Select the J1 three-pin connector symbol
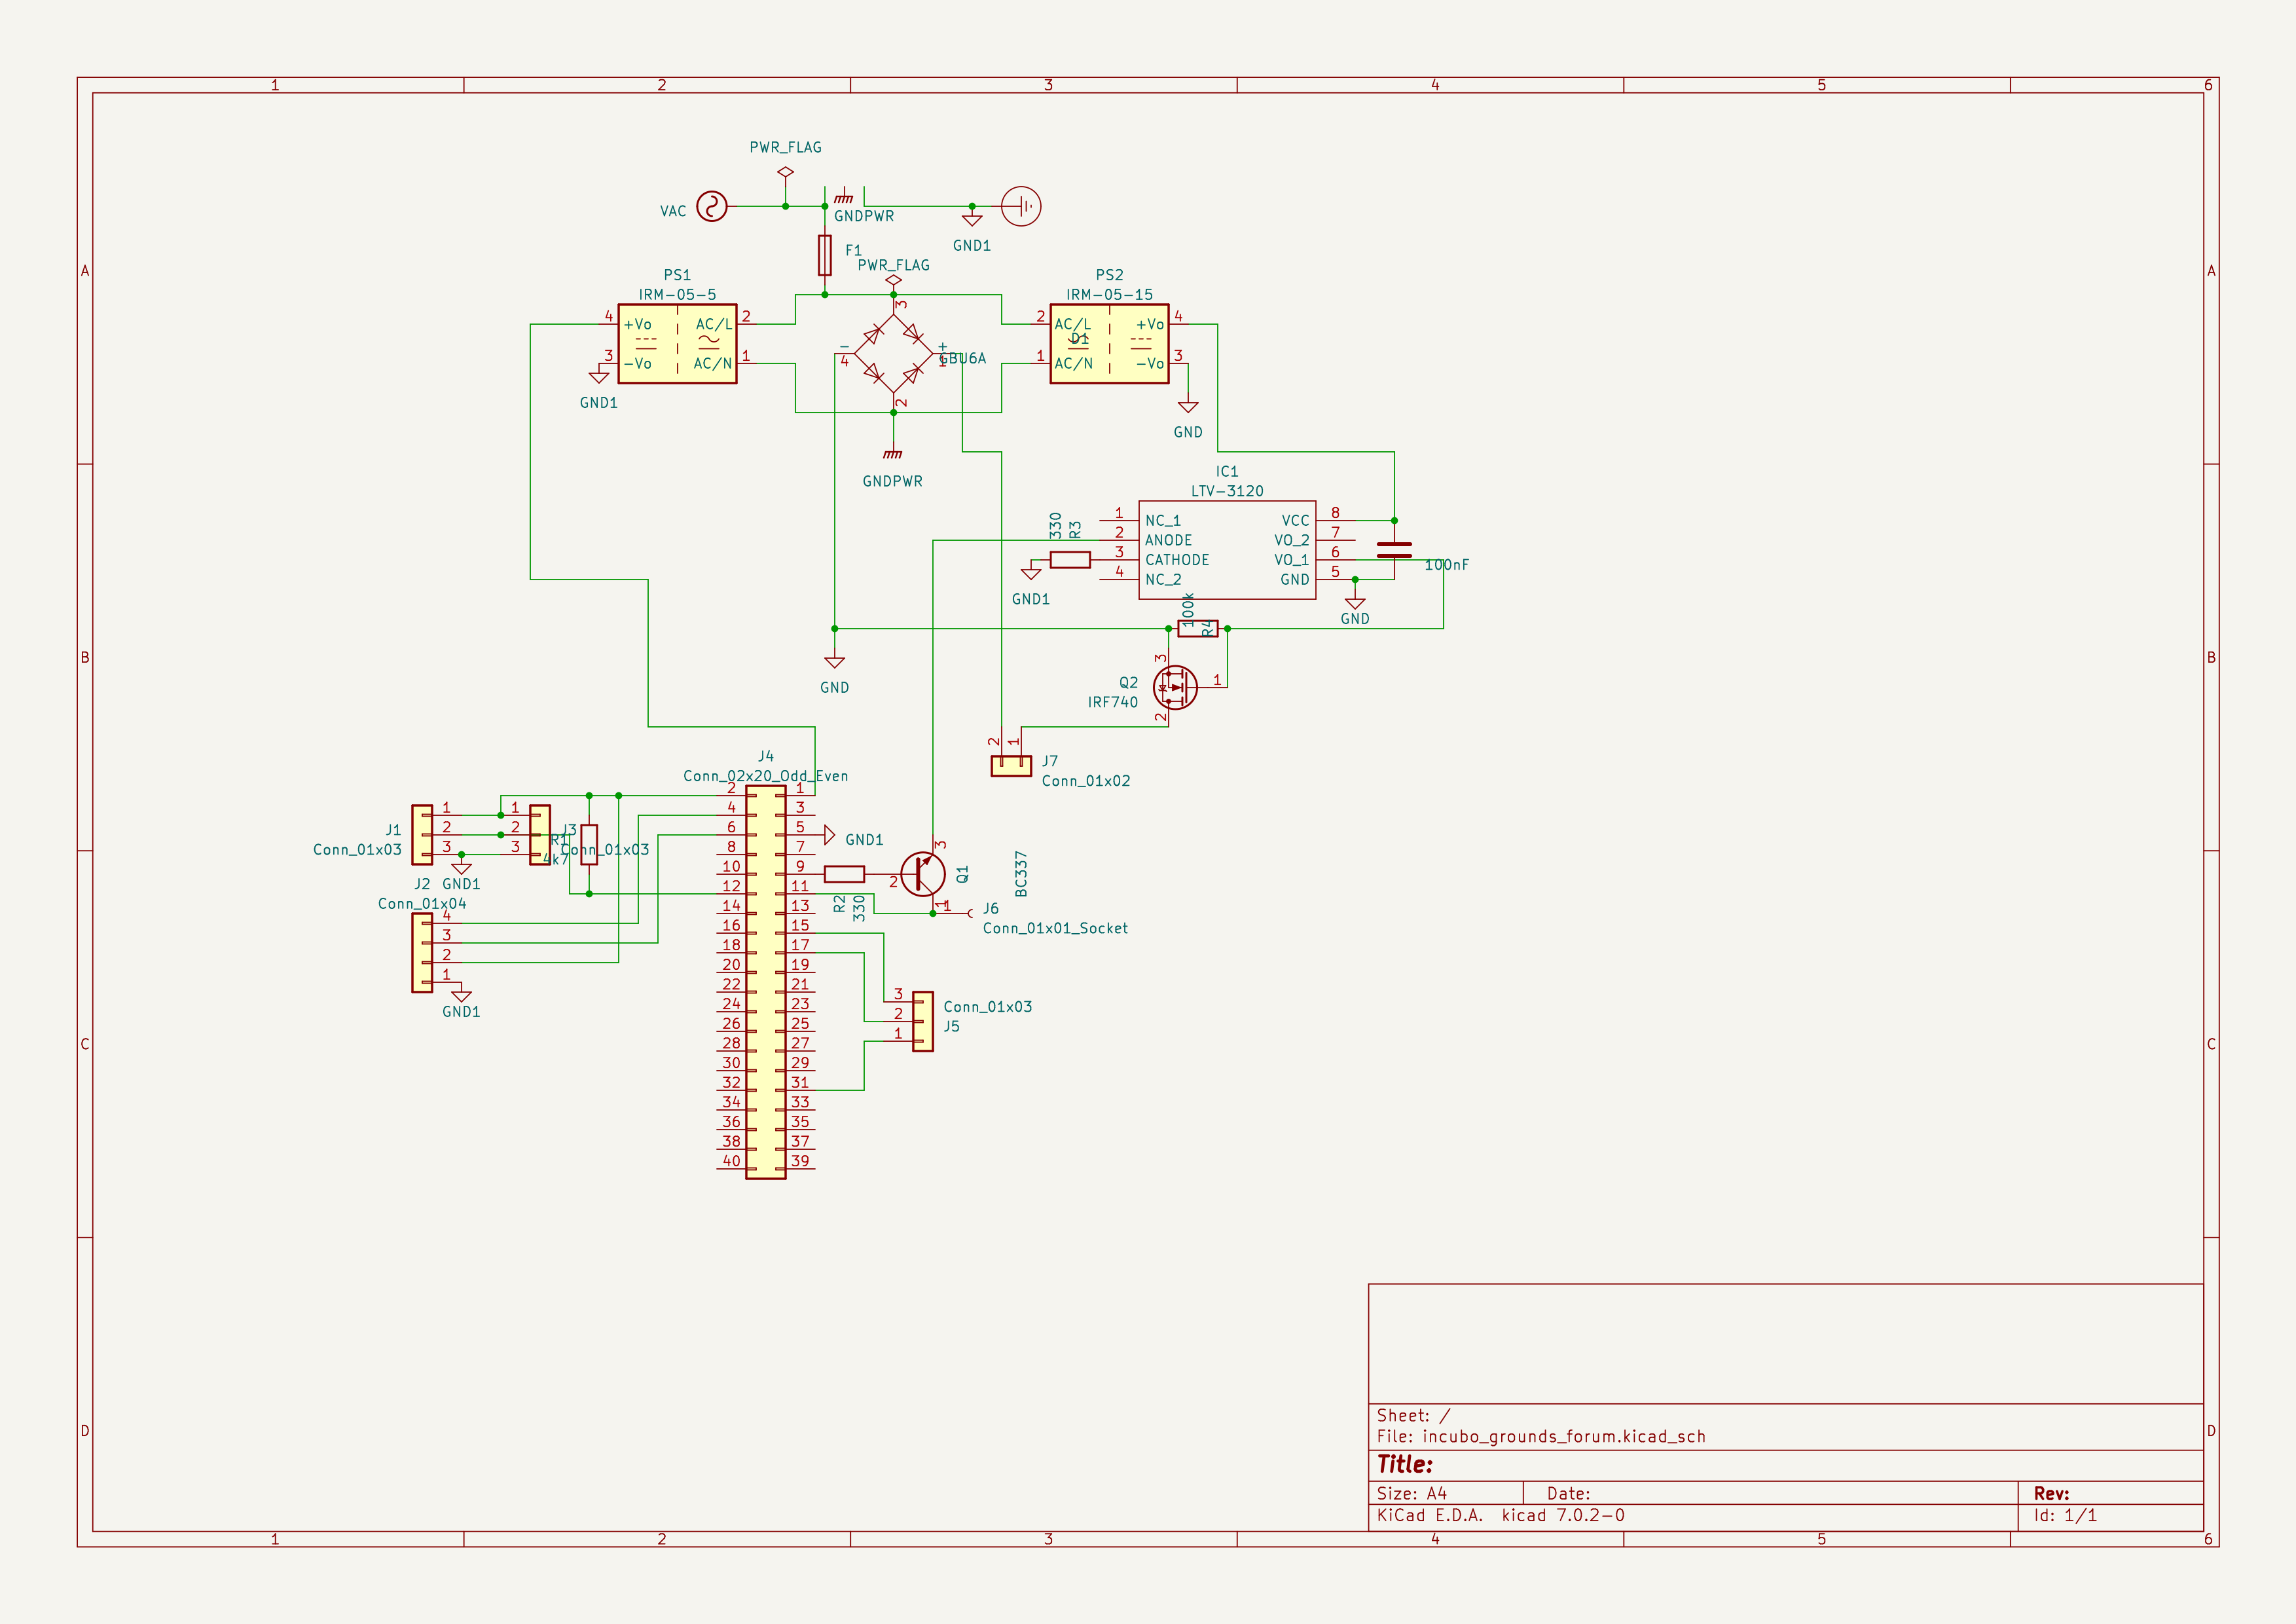 [423, 835]
